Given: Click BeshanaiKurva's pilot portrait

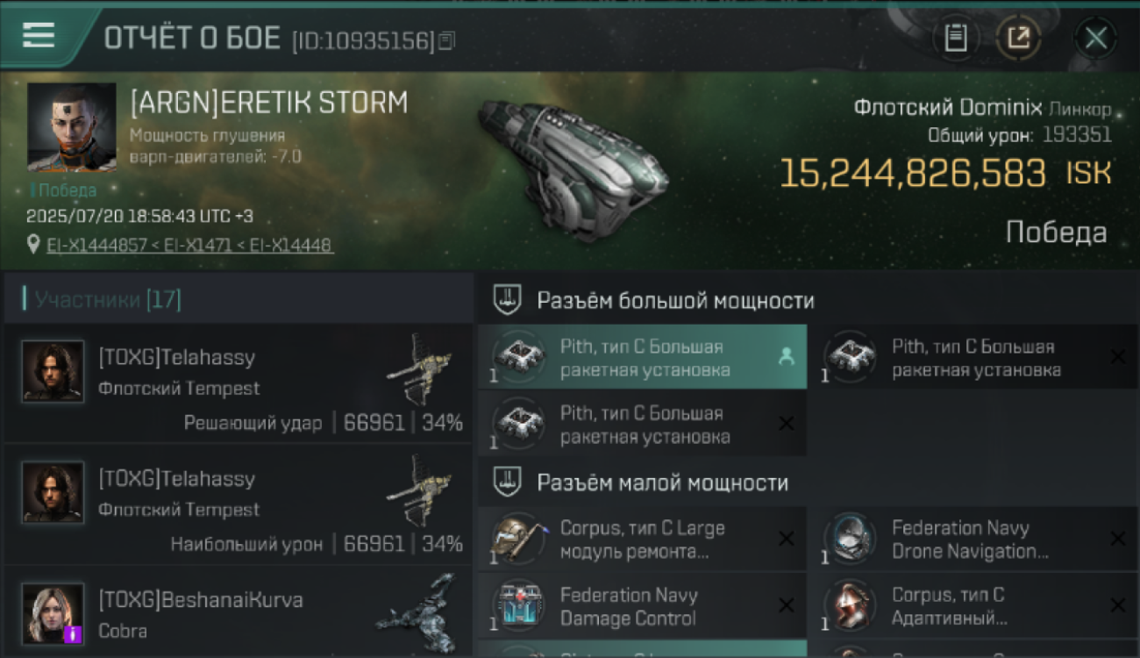Looking at the screenshot, I should (53, 613).
